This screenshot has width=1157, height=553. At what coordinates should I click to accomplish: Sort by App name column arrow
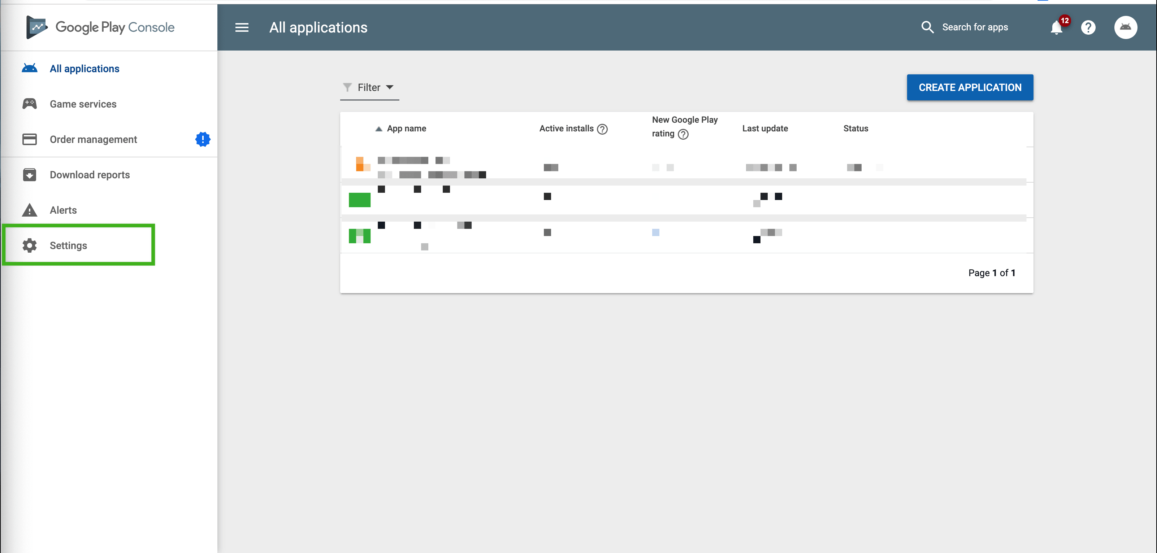click(x=379, y=129)
